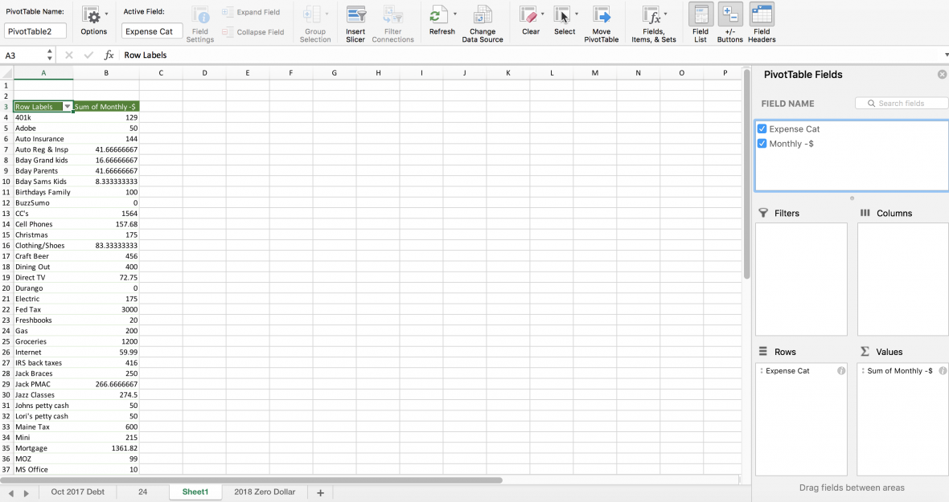
Task: Click the Sum of Monthly -$ header cell
Action: (x=106, y=106)
